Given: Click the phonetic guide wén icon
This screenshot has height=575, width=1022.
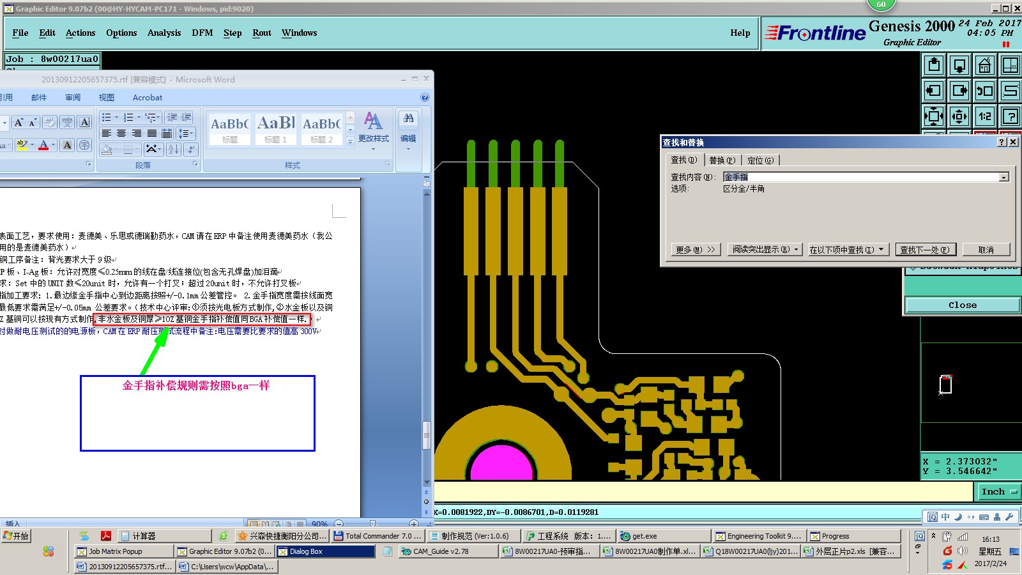Looking at the screenshot, I should pyautogui.click(x=67, y=122).
